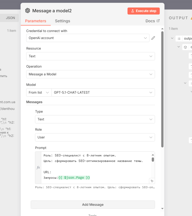The image size is (192, 216).
Task: Click the OpenAI logo icon in header
Action: pos(27,11)
